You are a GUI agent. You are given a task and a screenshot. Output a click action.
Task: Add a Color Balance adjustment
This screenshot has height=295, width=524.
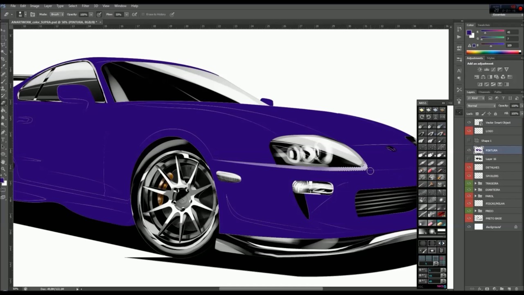click(483, 77)
